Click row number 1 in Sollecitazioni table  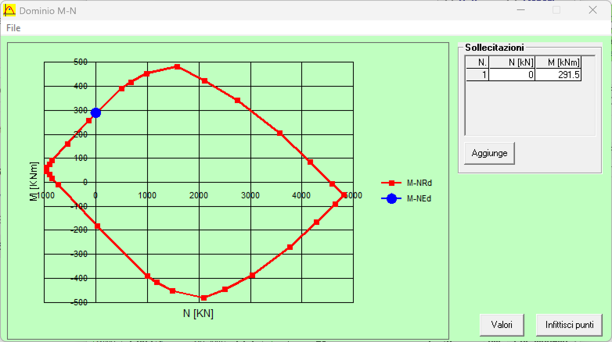coord(477,75)
